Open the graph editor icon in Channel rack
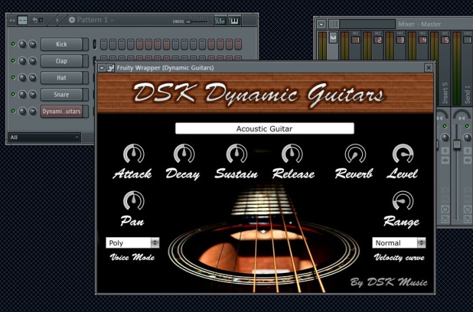The width and height of the screenshot is (473, 312). pos(220,21)
